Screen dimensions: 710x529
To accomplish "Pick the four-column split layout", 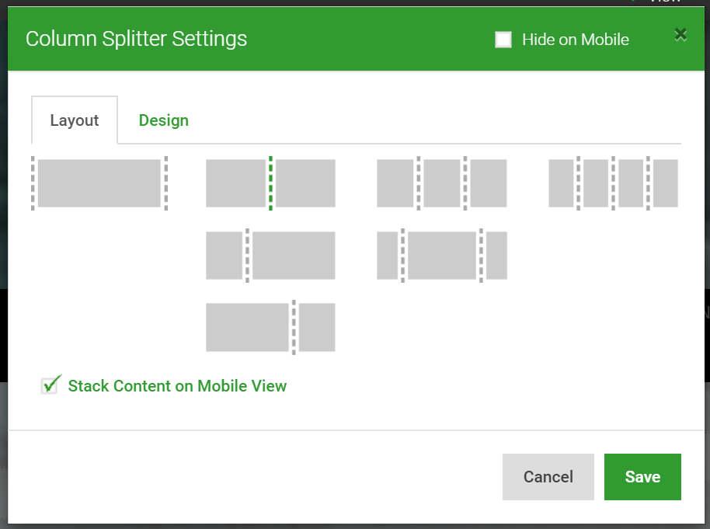I will pyautogui.click(x=612, y=183).
